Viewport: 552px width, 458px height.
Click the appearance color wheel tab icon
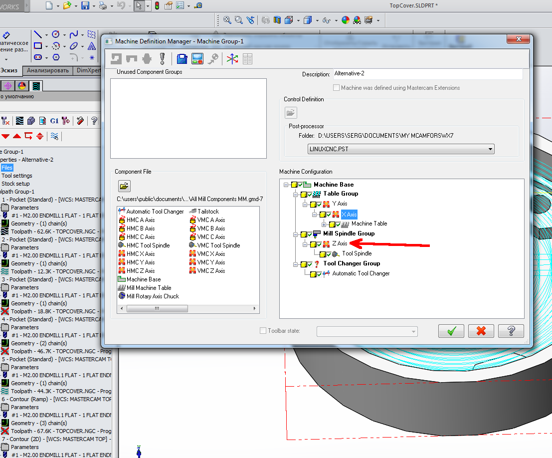22,86
